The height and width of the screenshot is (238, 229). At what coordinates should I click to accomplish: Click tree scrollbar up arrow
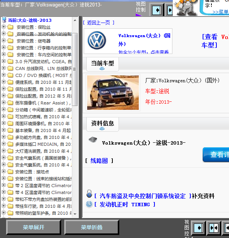(x=75, y=20)
